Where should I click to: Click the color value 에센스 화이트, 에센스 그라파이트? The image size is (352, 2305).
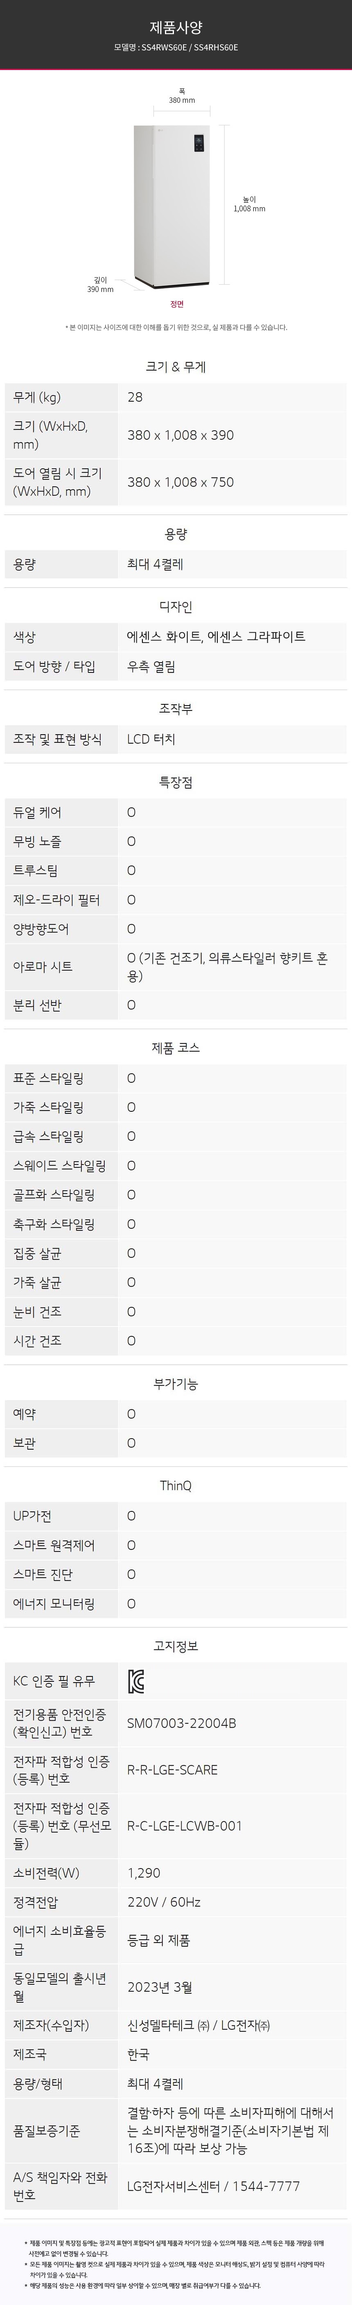point(216,636)
